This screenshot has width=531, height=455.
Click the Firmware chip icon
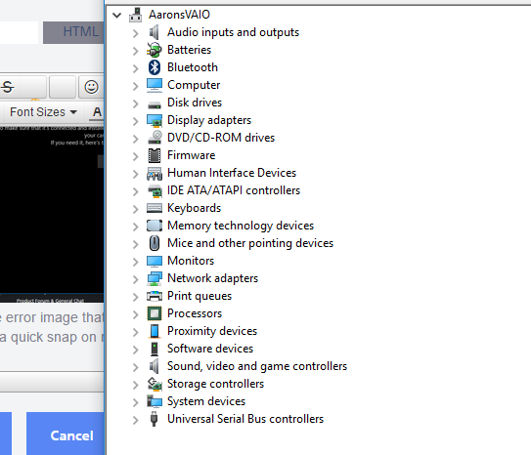[155, 155]
